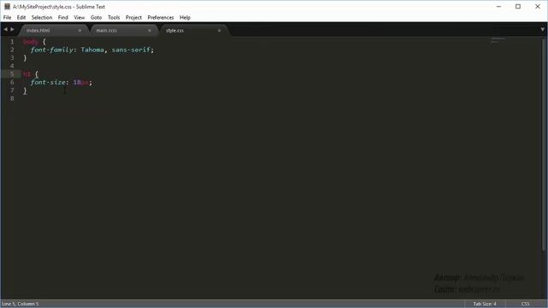548x308 pixels.
Task: Click the next tab arrow
Action: (12, 30)
